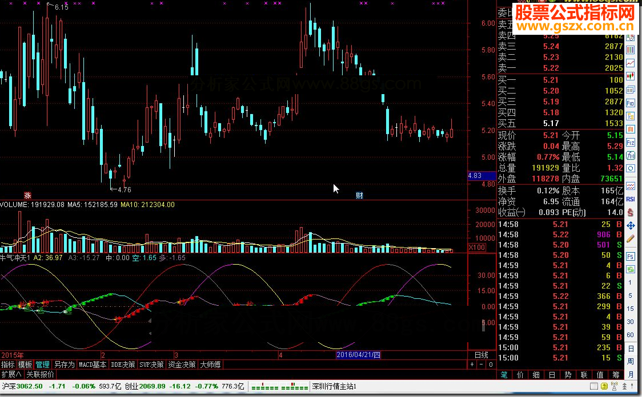Open the 指标 tab
642x397 pixels.
(x=8, y=364)
